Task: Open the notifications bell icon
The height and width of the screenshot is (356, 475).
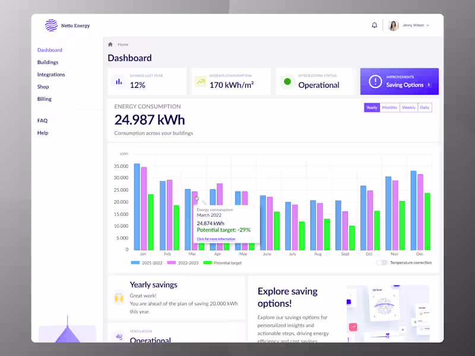Action: 375,25
